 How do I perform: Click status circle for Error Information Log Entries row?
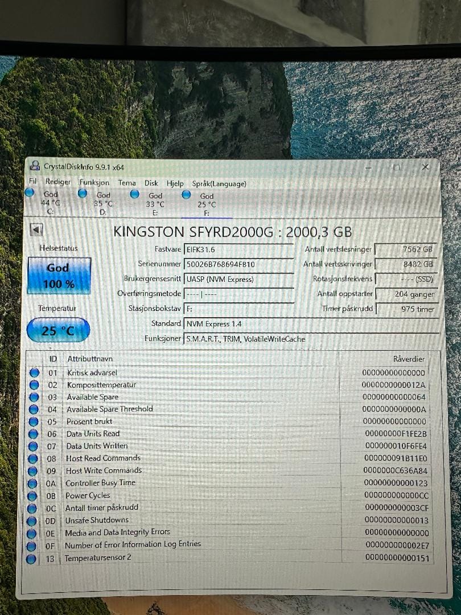click(32, 546)
